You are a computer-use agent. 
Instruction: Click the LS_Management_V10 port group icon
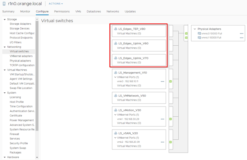116,73
